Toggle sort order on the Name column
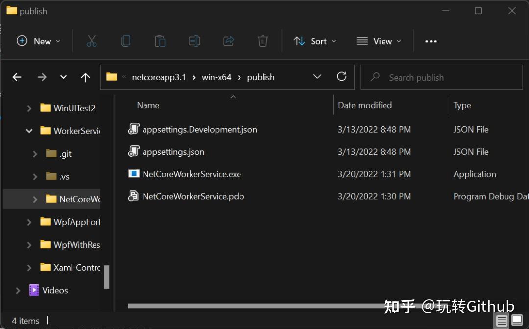The width and height of the screenshot is (529, 329). coord(148,105)
